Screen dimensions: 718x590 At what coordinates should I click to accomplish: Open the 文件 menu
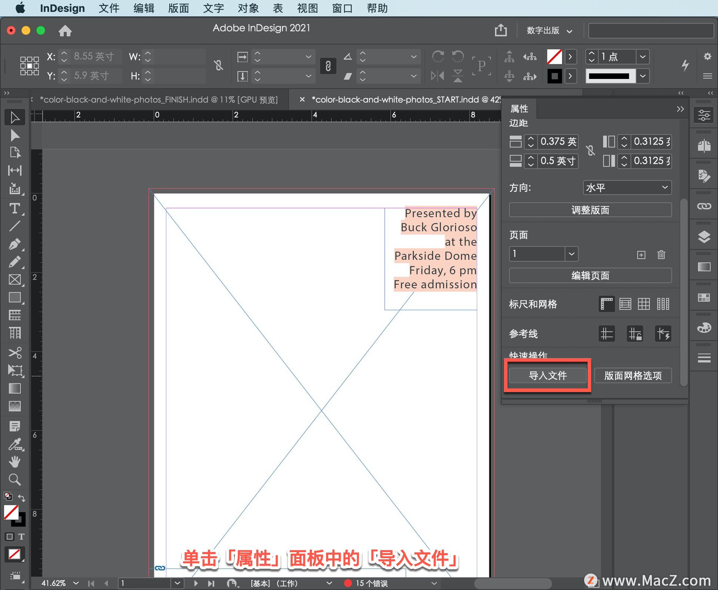(x=109, y=8)
